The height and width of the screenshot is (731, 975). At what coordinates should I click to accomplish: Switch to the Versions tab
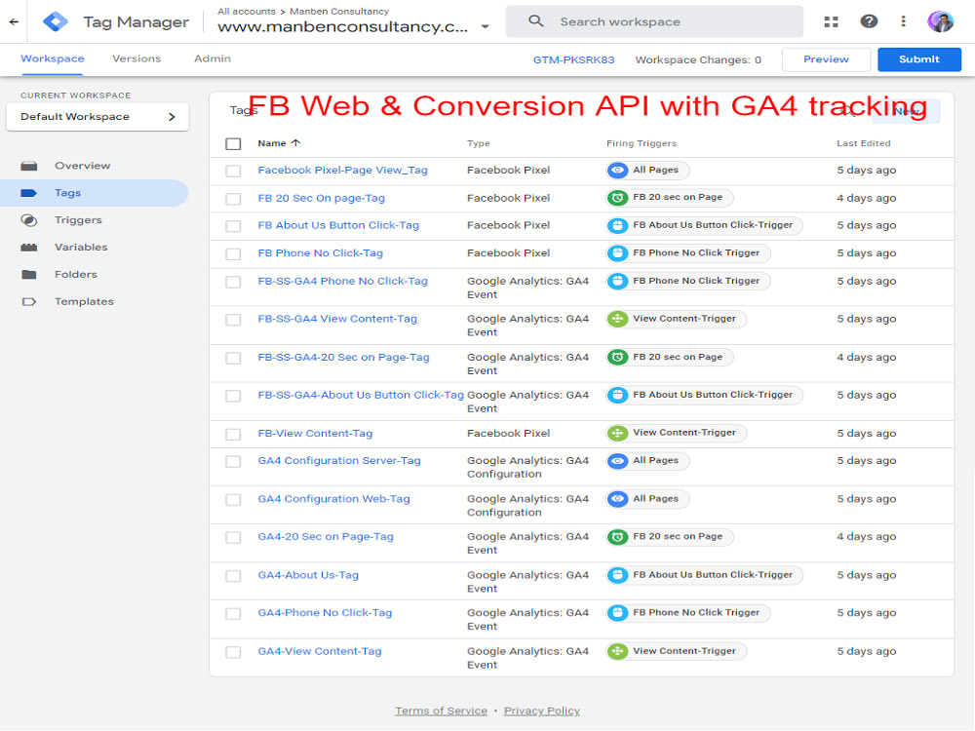[x=136, y=59]
